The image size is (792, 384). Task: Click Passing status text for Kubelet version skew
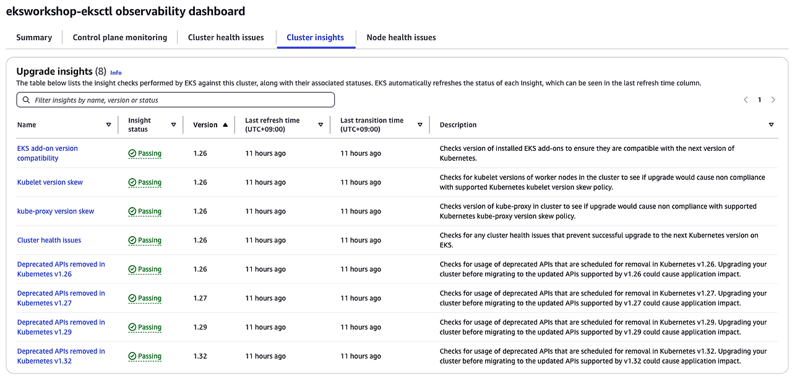click(x=150, y=182)
